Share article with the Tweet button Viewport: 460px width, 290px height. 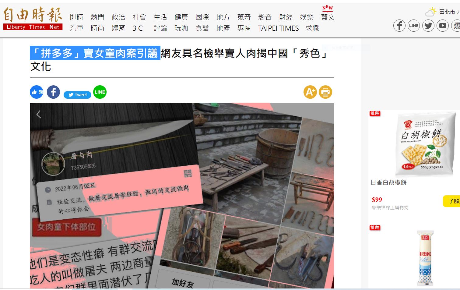pyautogui.click(x=77, y=95)
